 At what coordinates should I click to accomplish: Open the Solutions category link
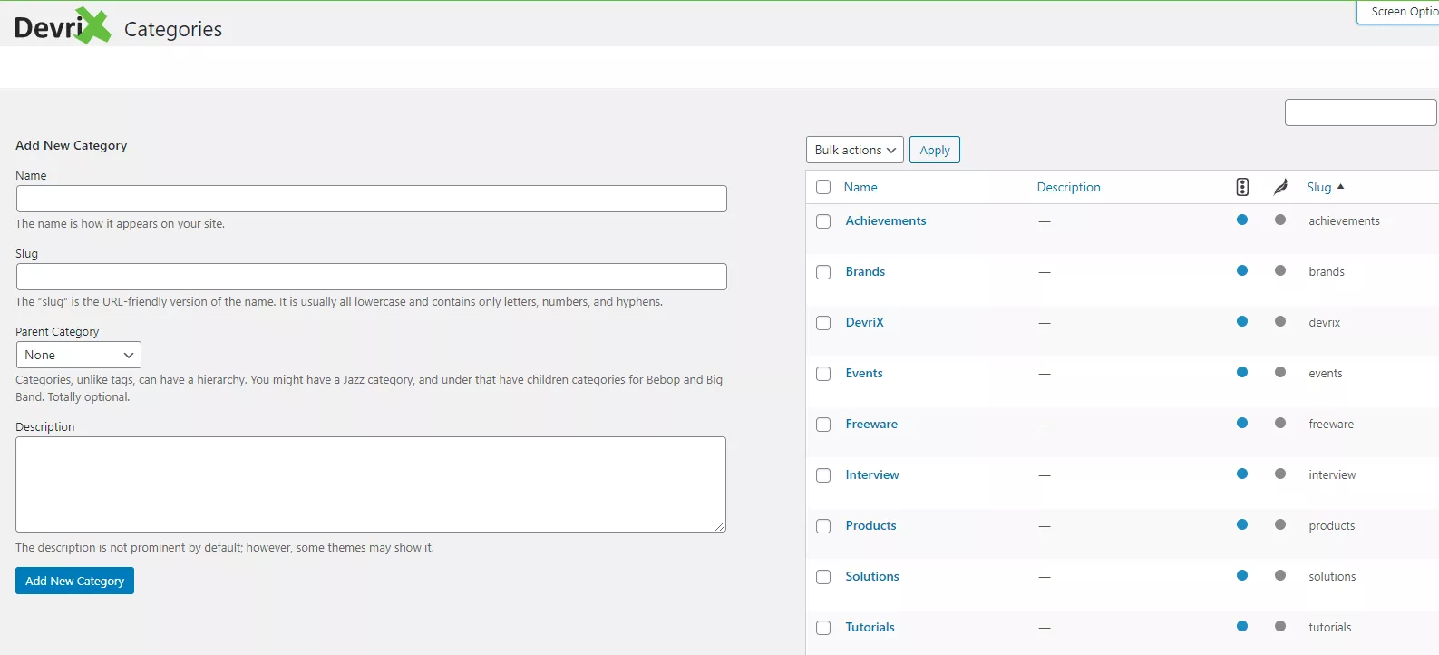[872, 576]
